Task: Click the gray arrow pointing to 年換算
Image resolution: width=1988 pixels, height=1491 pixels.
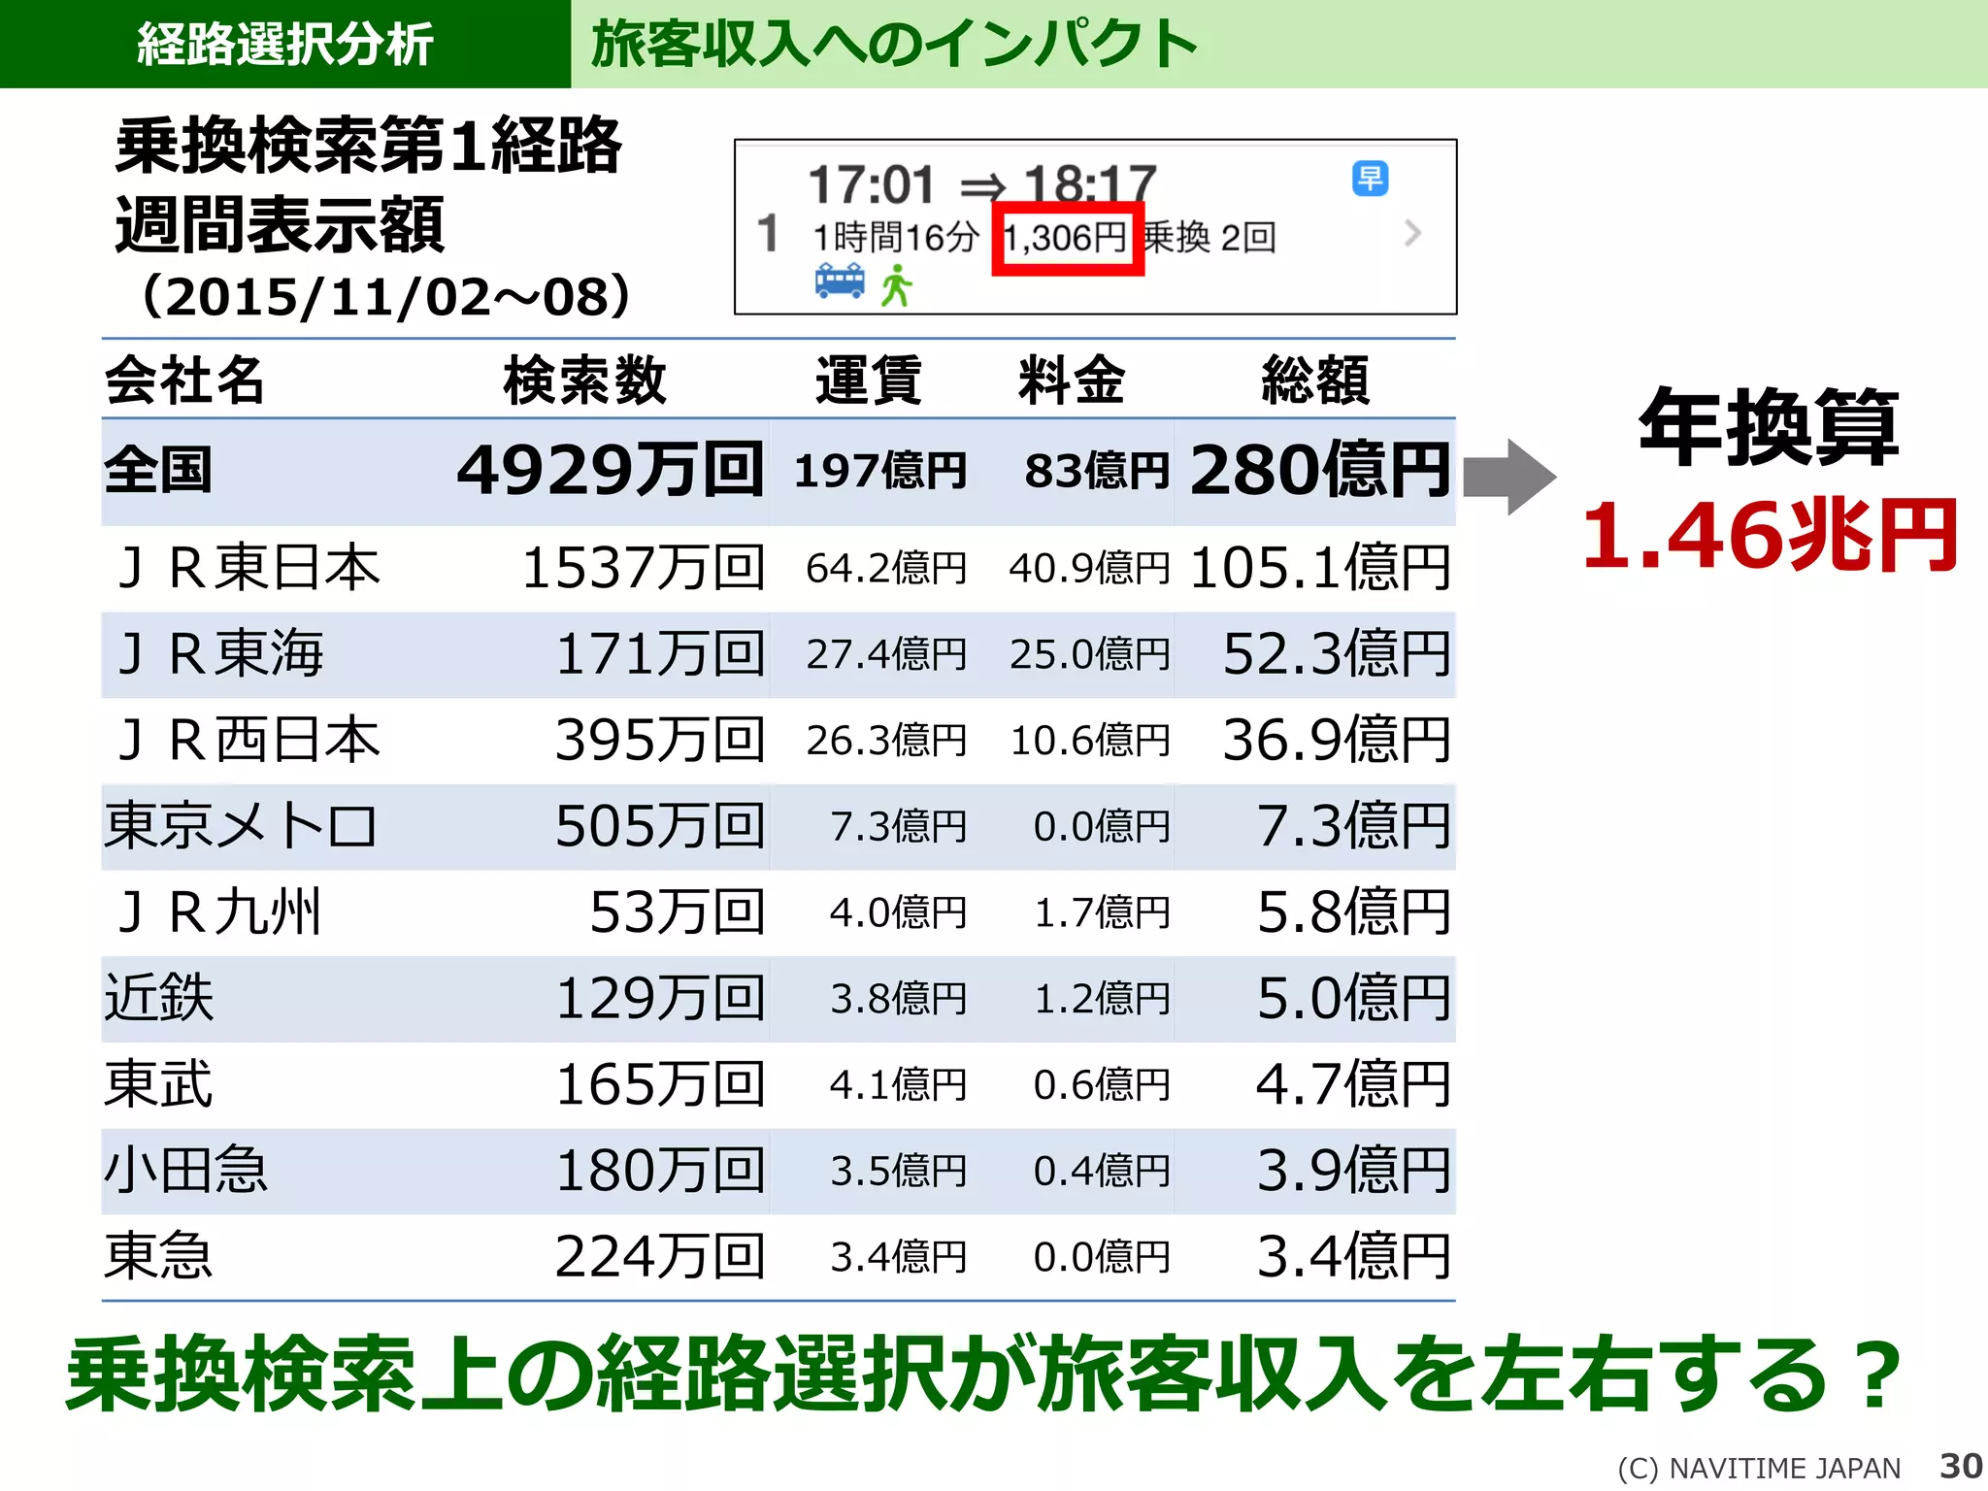Action: coord(1509,477)
